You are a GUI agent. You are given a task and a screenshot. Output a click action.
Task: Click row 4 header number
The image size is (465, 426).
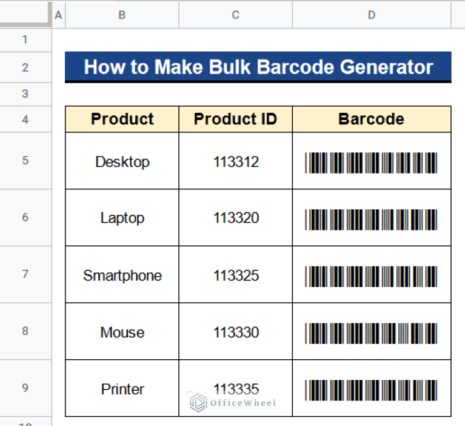pyautogui.click(x=25, y=120)
